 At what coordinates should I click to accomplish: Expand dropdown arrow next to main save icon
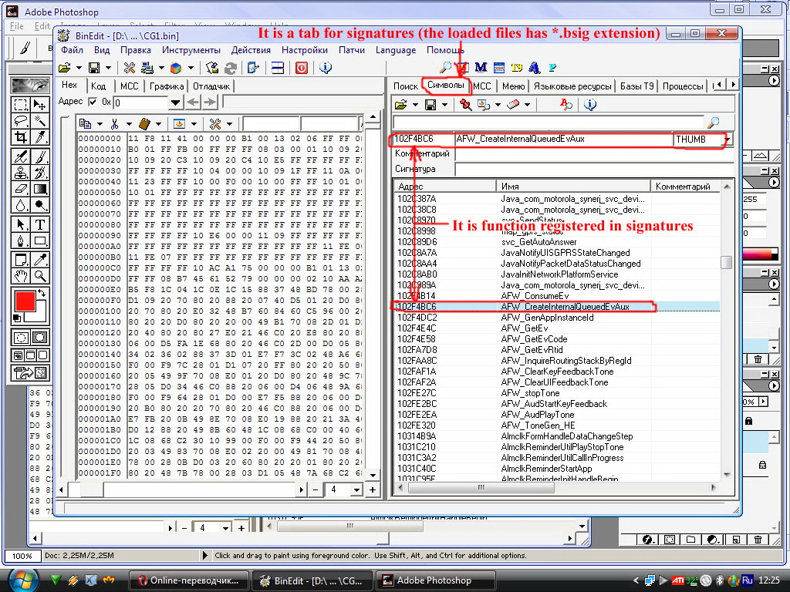(x=108, y=68)
